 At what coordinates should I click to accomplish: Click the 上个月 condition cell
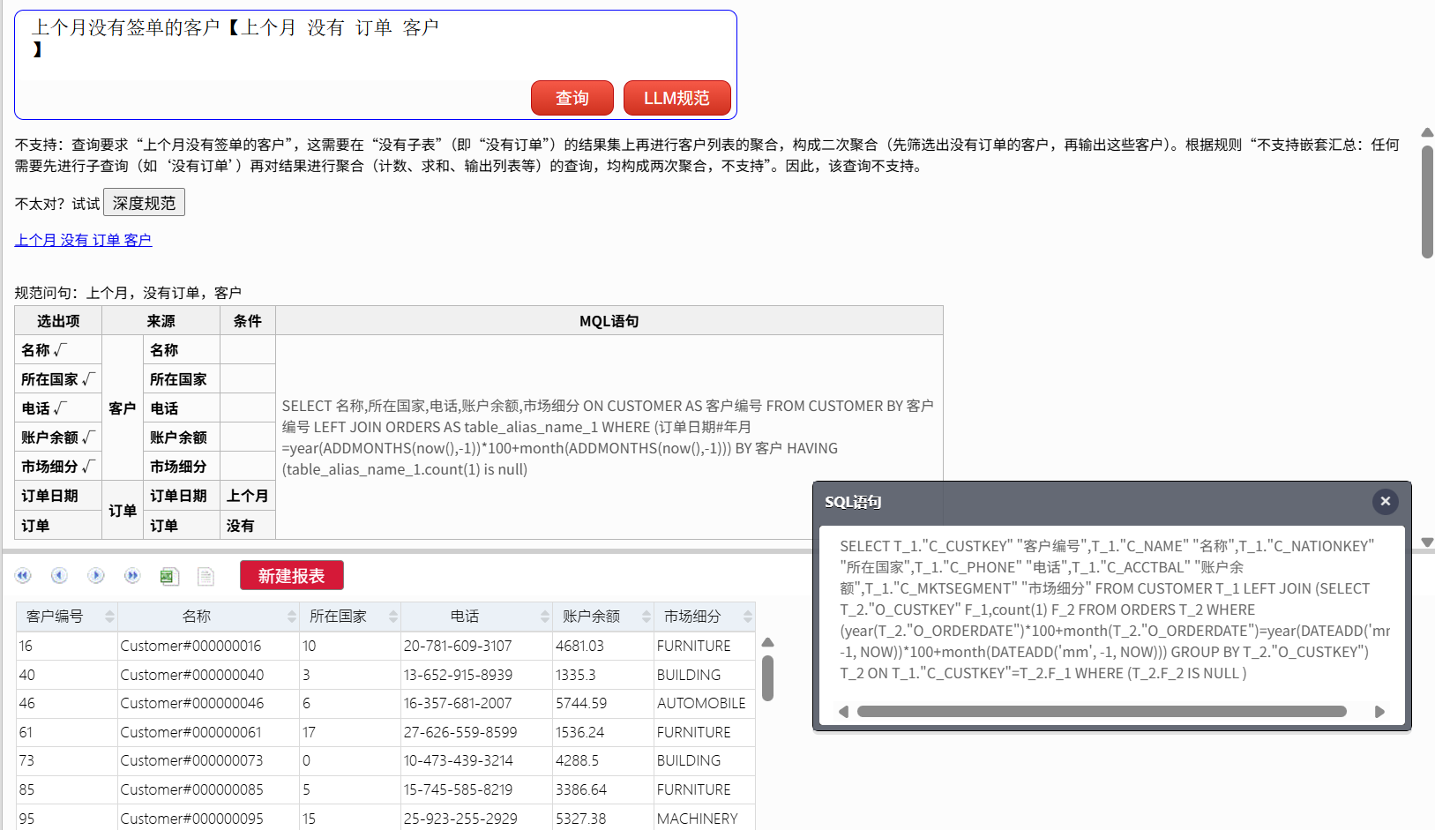point(248,496)
